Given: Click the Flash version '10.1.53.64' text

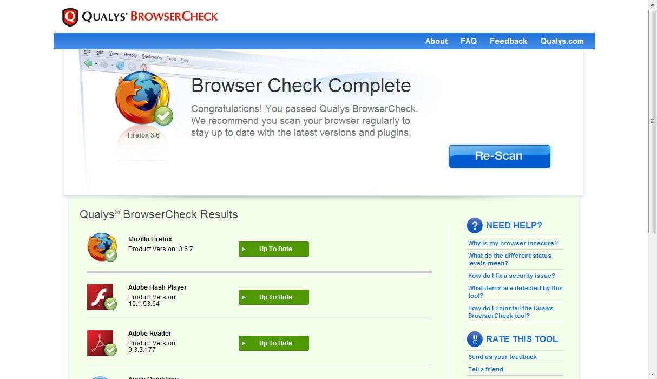Looking at the screenshot, I should [144, 304].
